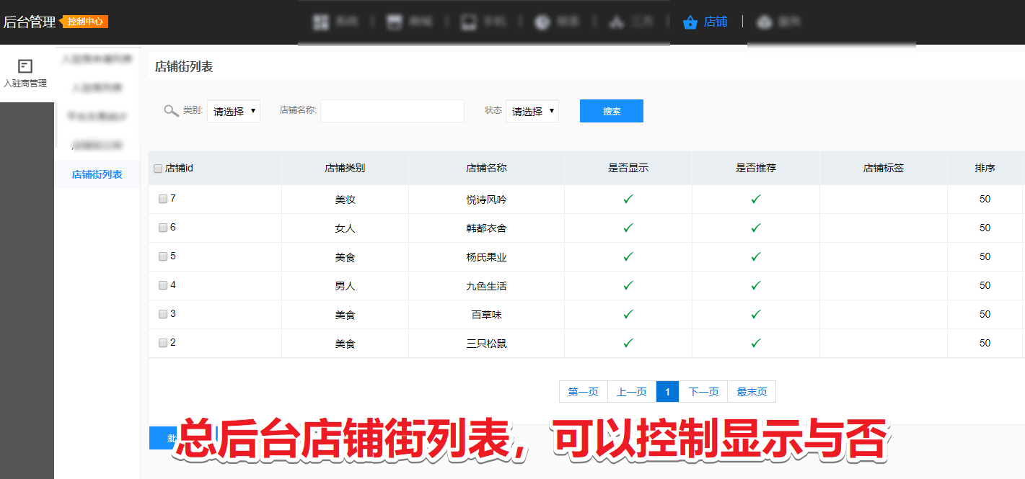Focus the 店铺名称 input field

[392, 111]
